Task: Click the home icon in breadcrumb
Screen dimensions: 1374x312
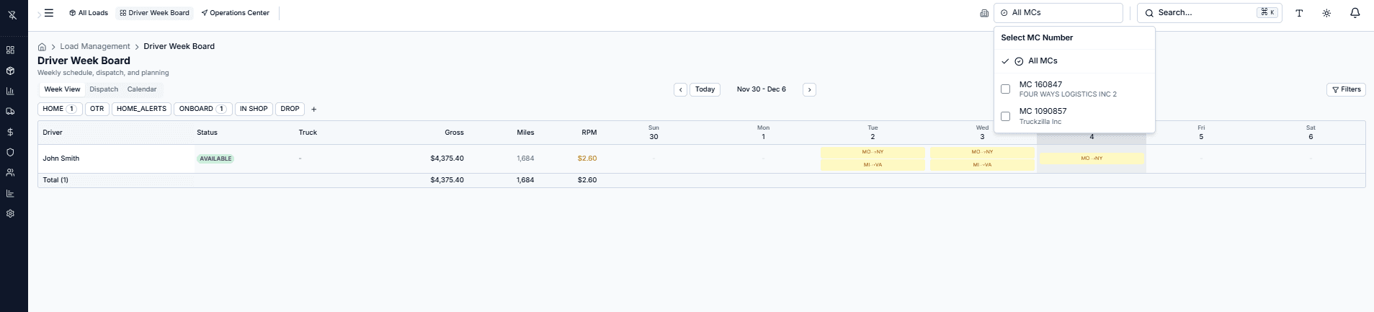Action: [42, 47]
